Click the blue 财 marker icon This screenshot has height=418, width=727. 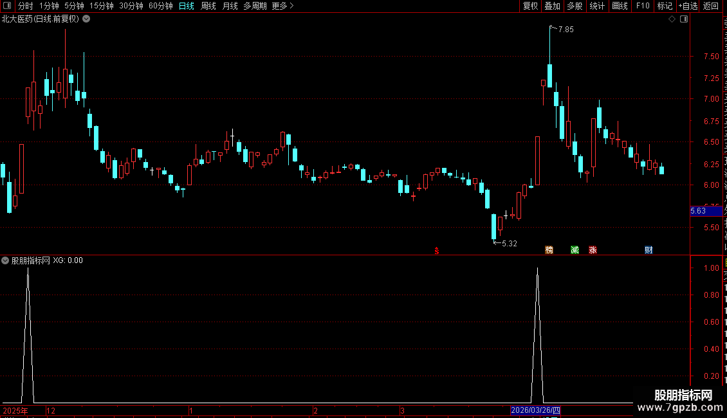click(649, 250)
